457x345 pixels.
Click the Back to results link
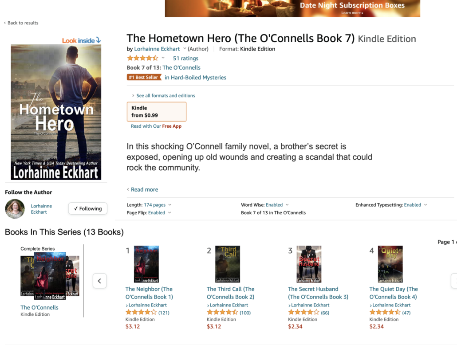tap(21, 23)
